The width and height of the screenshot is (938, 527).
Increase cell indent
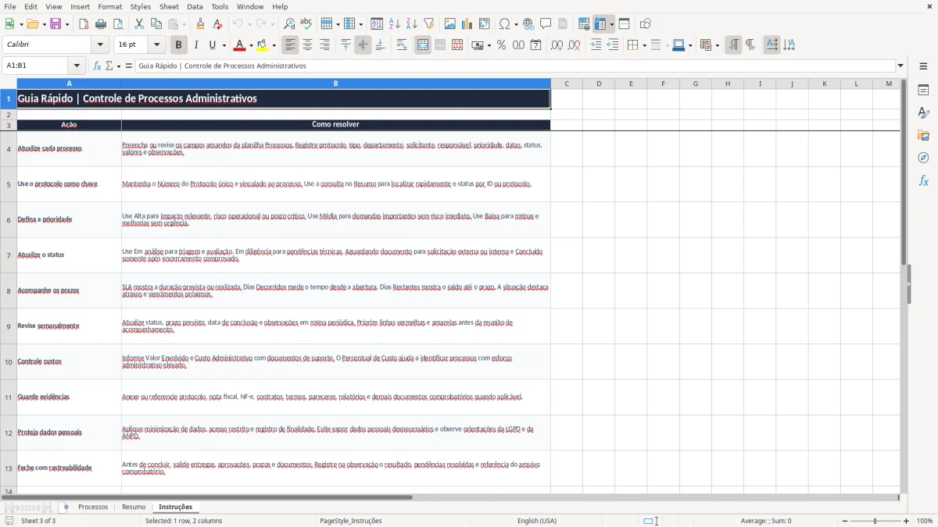pos(596,45)
